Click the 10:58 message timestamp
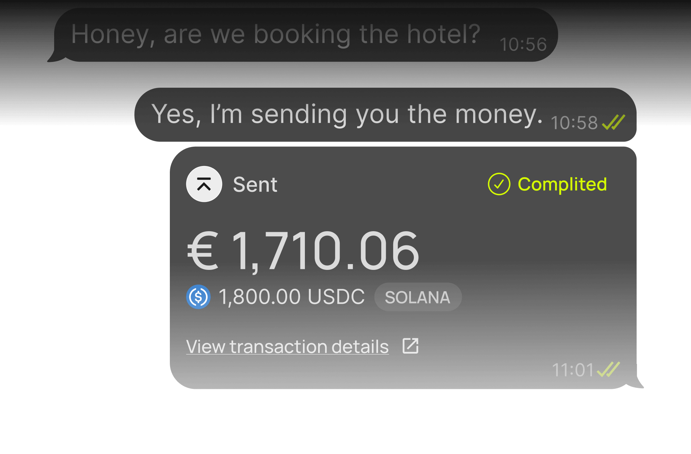 click(574, 123)
